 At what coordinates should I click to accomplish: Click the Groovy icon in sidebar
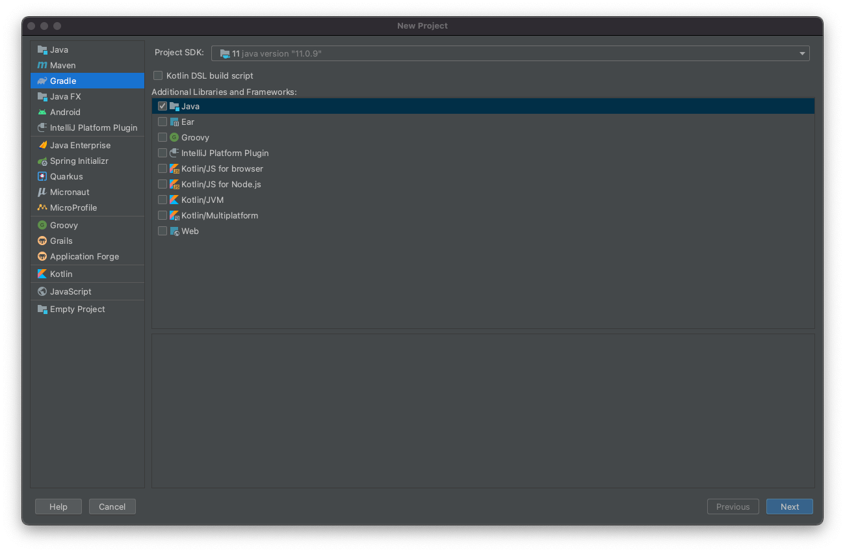pyautogui.click(x=42, y=225)
